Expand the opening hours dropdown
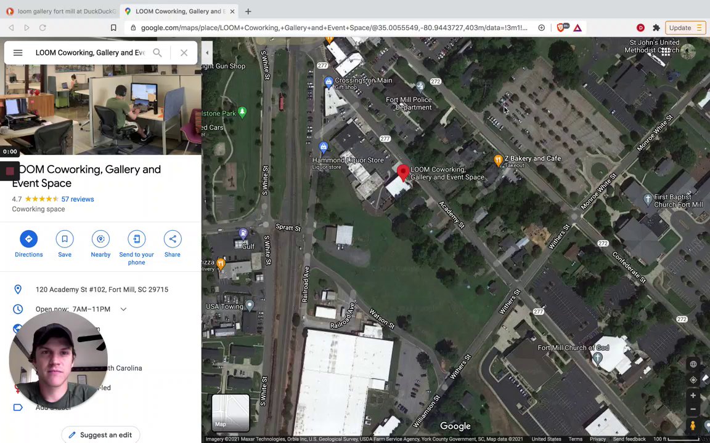The height and width of the screenshot is (443, 710). tap(123, 309)
